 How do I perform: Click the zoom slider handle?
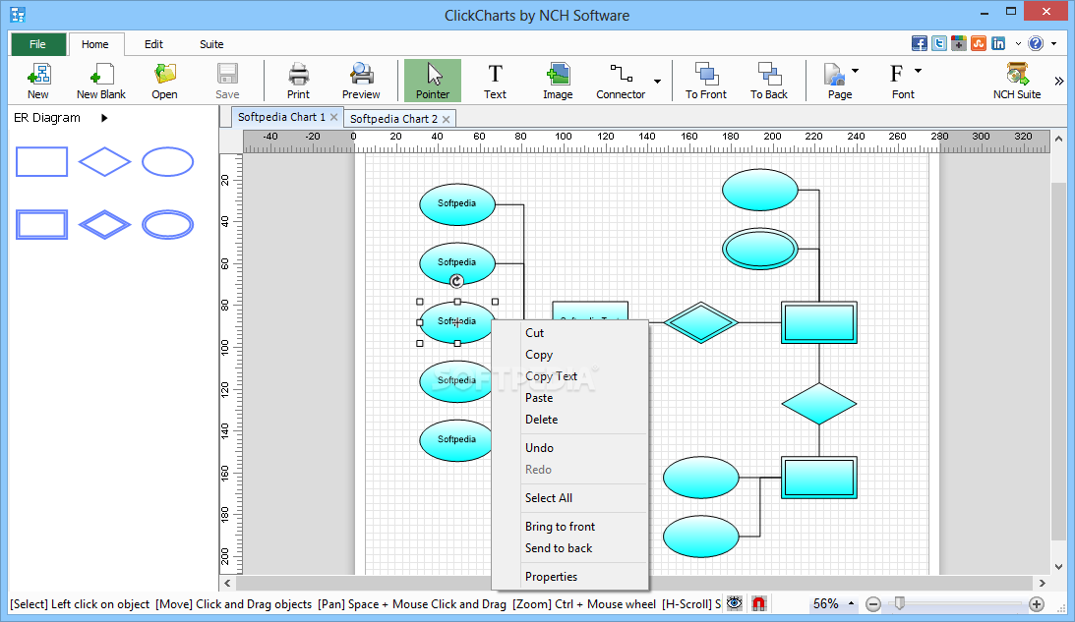tap(900, 602)
